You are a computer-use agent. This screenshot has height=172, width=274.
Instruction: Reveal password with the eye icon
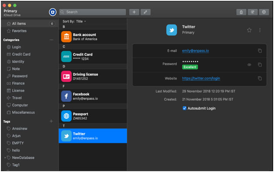point(249,65)
